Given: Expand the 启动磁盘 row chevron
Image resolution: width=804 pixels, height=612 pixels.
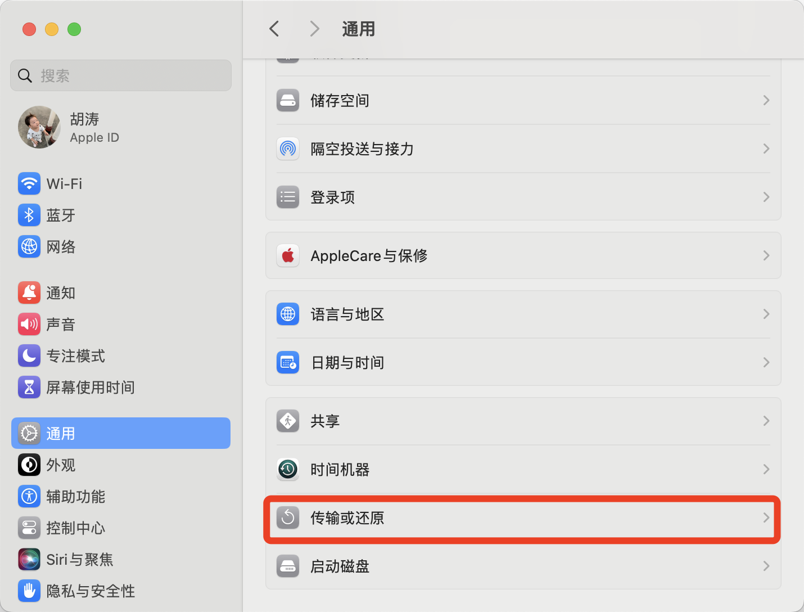Looking at the screenshot, I should [766, 566].
